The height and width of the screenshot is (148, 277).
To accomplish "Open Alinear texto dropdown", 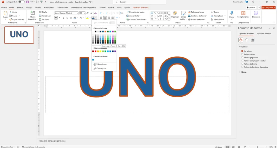I will [x=134, y=16].
